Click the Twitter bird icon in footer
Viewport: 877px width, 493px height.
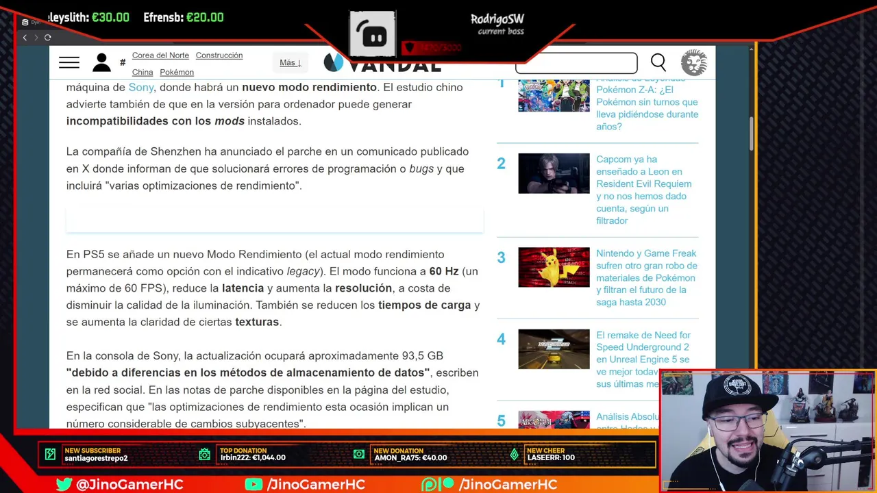coord(64,484)
